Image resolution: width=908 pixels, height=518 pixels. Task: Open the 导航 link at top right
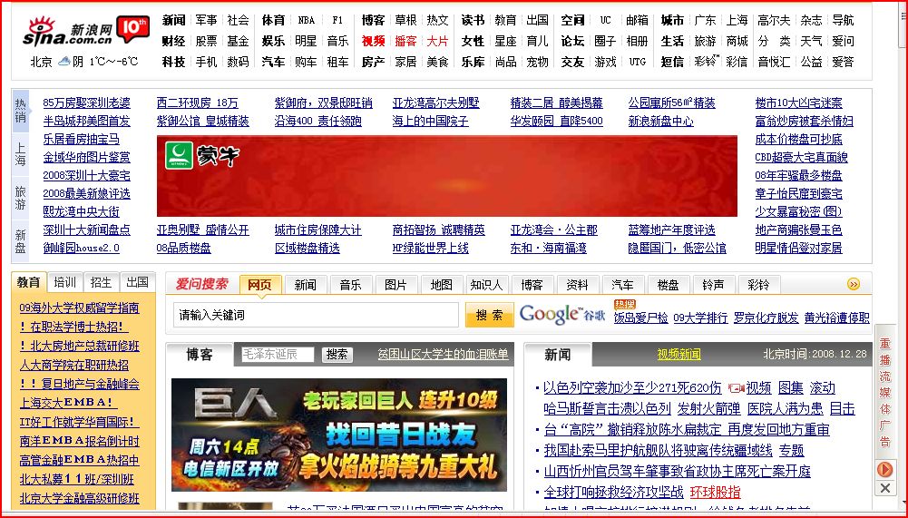pyautogui.click(x=843, y=20)
